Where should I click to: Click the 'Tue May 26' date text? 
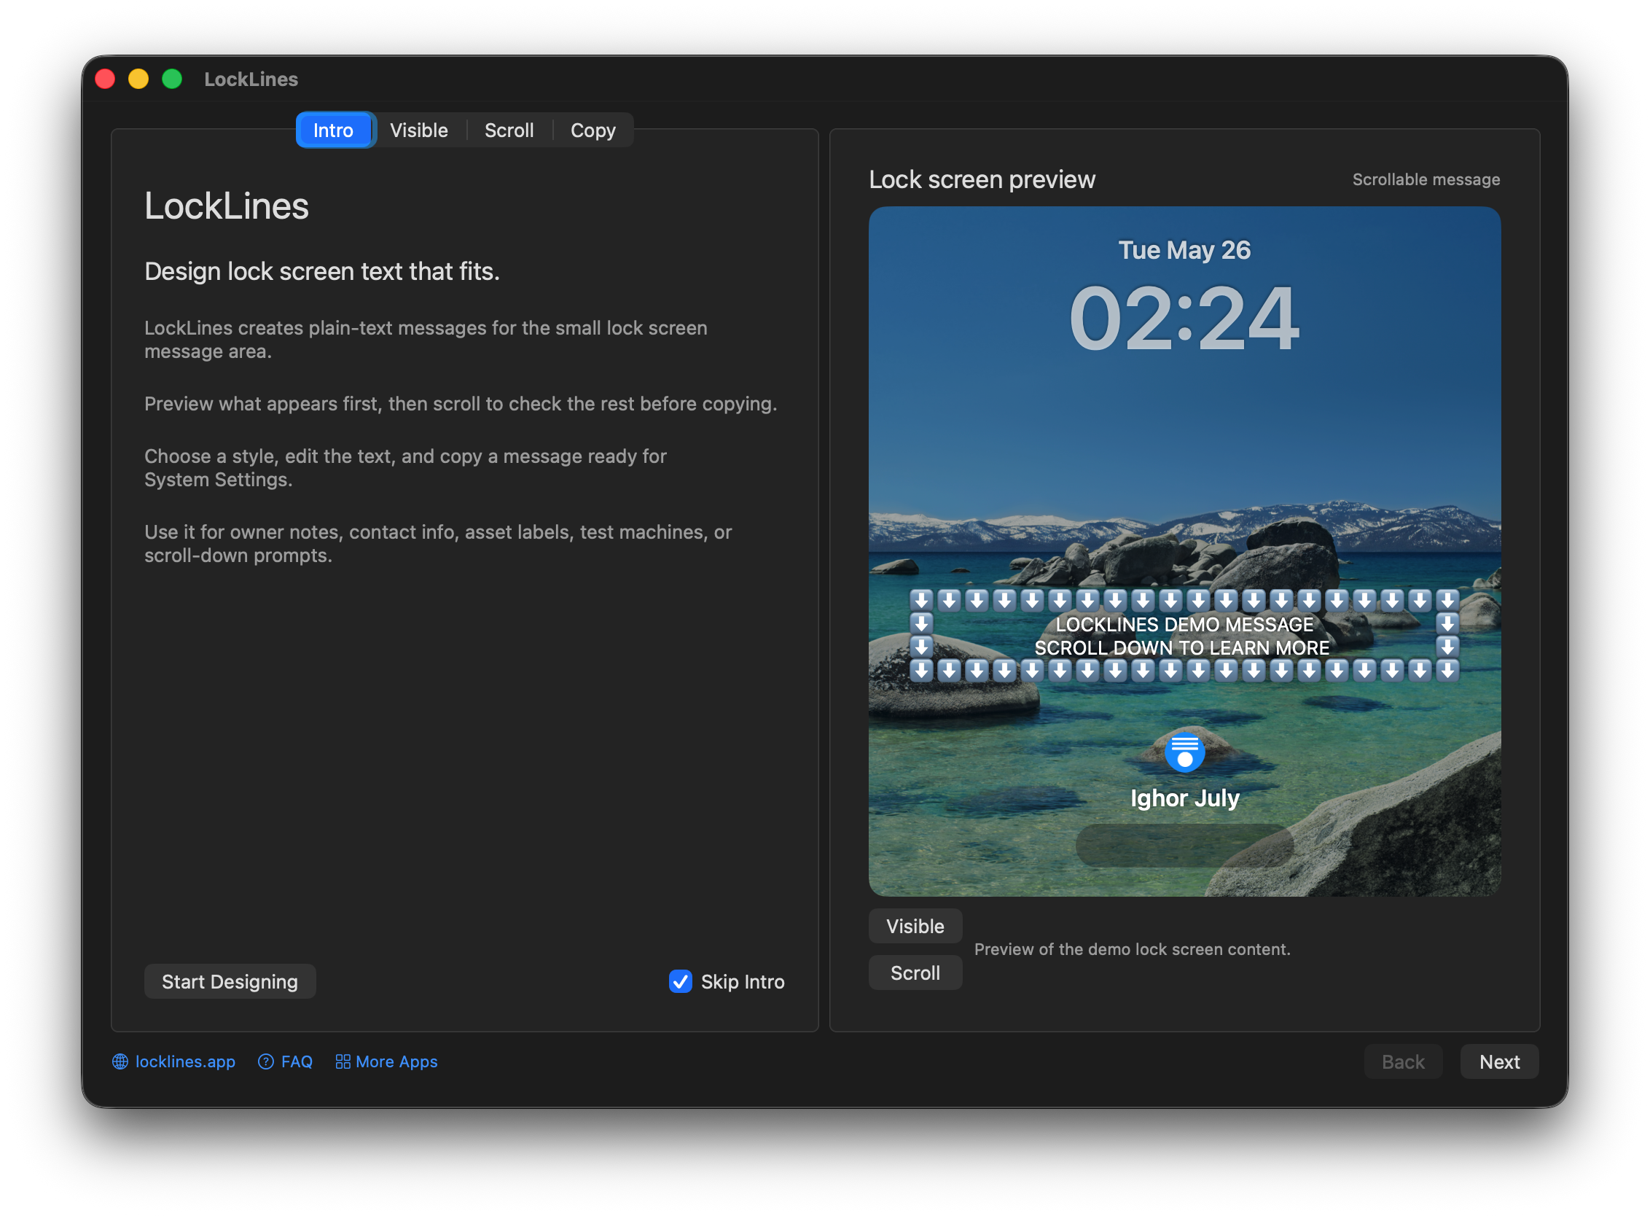[x=1185, y=250]
